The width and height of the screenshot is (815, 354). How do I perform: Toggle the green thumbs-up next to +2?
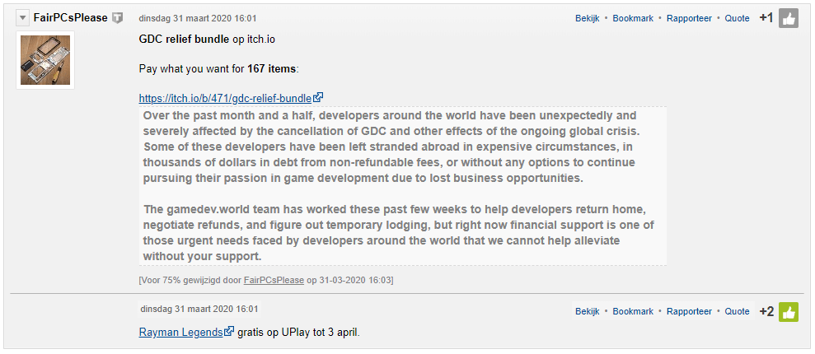point(789,312)
